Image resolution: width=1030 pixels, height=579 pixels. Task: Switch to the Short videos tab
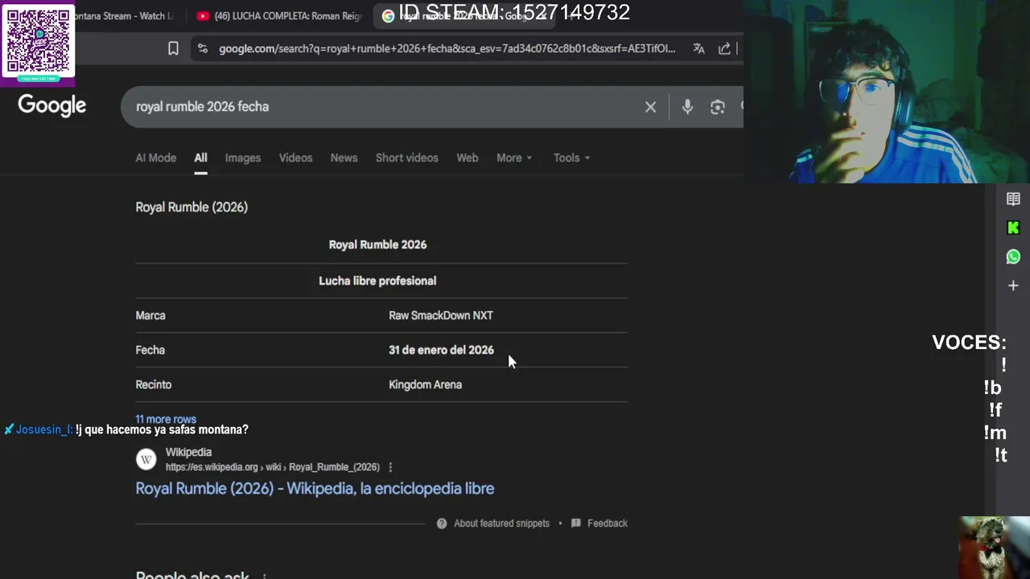pos(407,158)
